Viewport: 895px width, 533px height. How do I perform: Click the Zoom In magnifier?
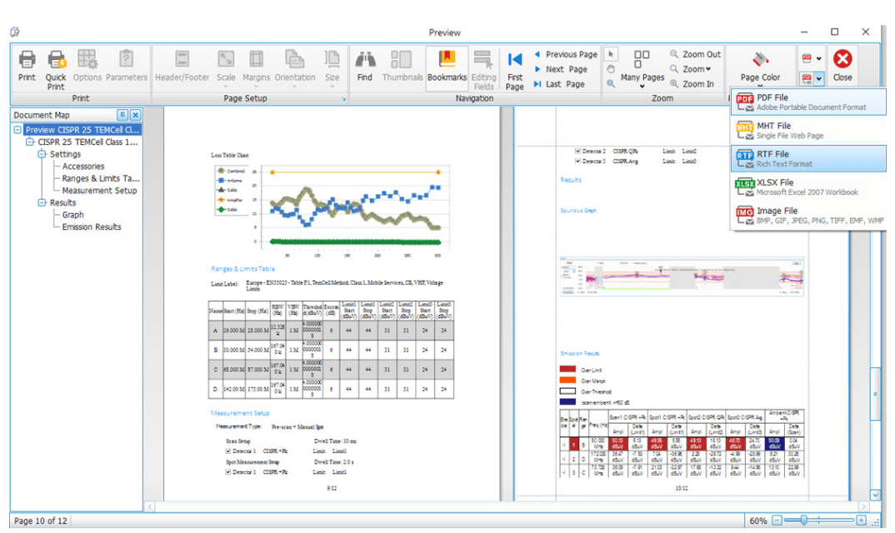(692, 84)
